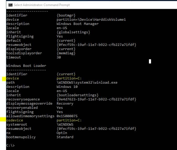Click the 'Windows Boot Loader' section heading
Viewport: 177px width, 150px height.
click(x=26, y=66)
